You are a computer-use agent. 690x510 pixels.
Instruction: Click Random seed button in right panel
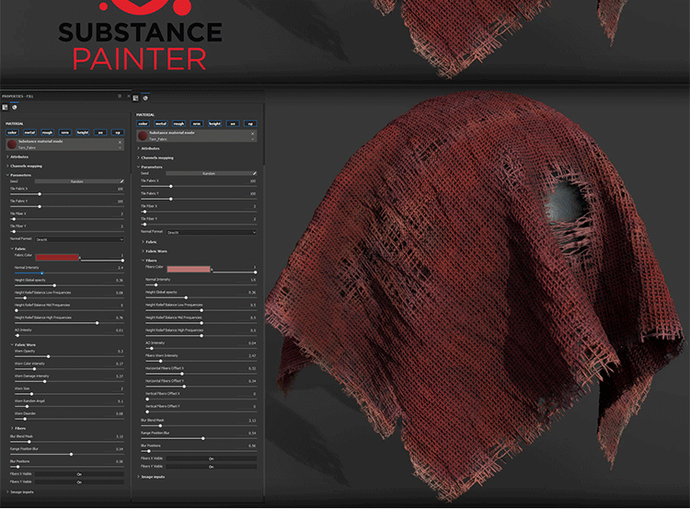tap(208, 173)
